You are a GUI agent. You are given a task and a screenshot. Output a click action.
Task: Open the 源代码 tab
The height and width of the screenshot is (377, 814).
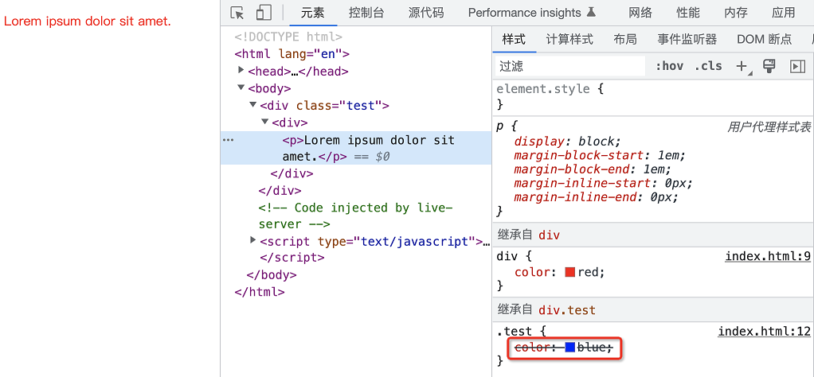point(425,13)
